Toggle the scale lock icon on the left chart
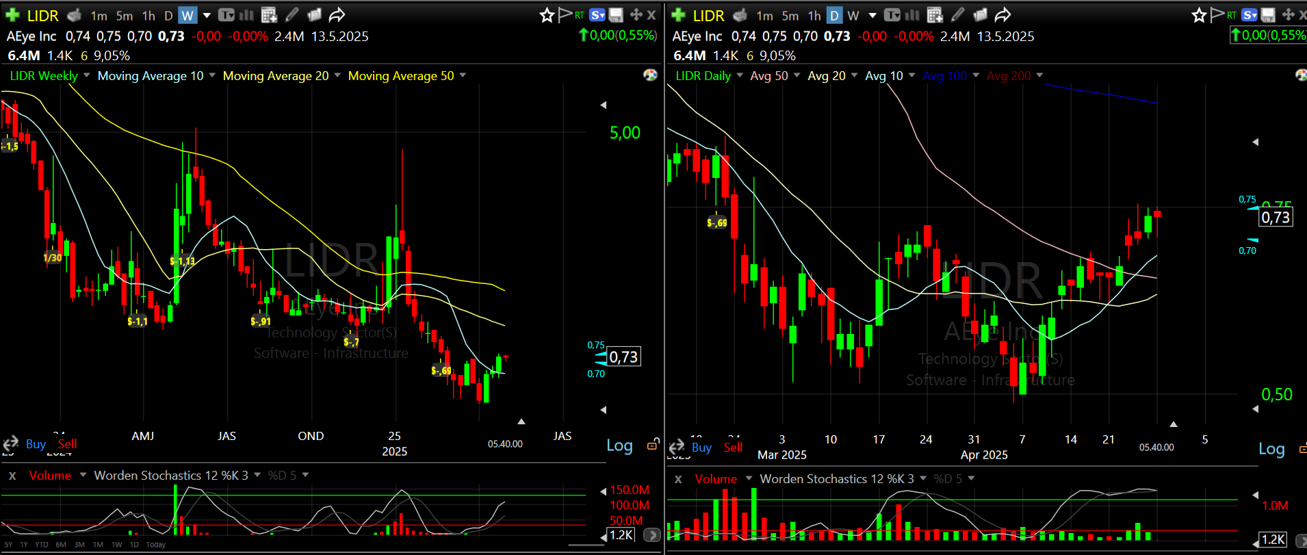Viewport: 1307px width, 555px height. (653, 445)
